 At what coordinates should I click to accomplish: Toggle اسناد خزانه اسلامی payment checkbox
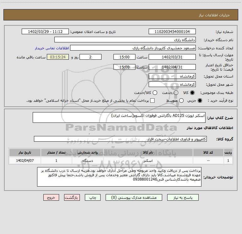tap(152, 101)
